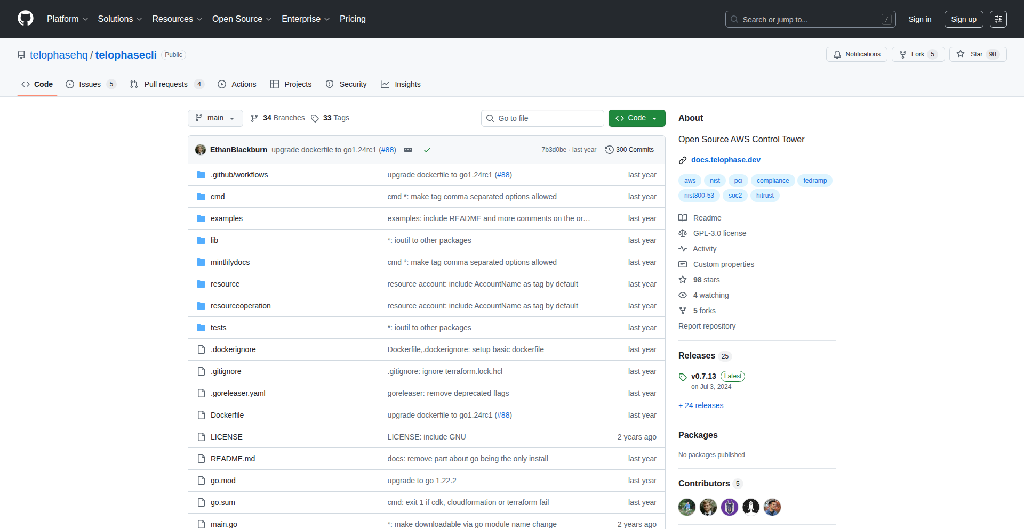The width and height of the screenshot is (1024, 529).
Task: Fork this repository
Action: pyautogui.click(x=918, y=54)
